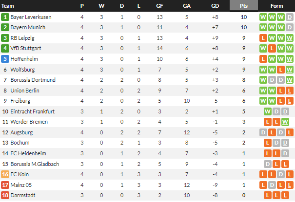Sort table by the Pts column header
The height and width of the screenshot is (202, 295).
coord(243,6)
